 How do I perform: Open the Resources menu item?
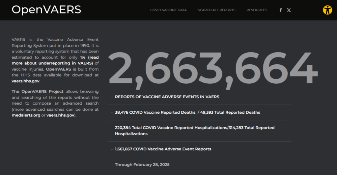point(257,10)
